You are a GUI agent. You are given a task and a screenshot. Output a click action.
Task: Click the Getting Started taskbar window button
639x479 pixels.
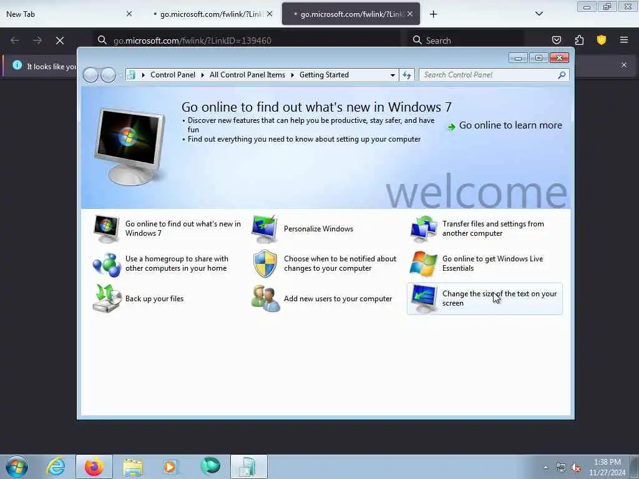pyautogui.click(x=248, y=467)
